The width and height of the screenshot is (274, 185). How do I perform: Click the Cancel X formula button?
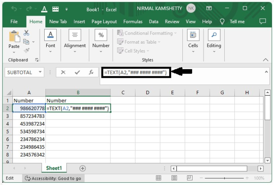pyautogui.click(x=63, y=72)
